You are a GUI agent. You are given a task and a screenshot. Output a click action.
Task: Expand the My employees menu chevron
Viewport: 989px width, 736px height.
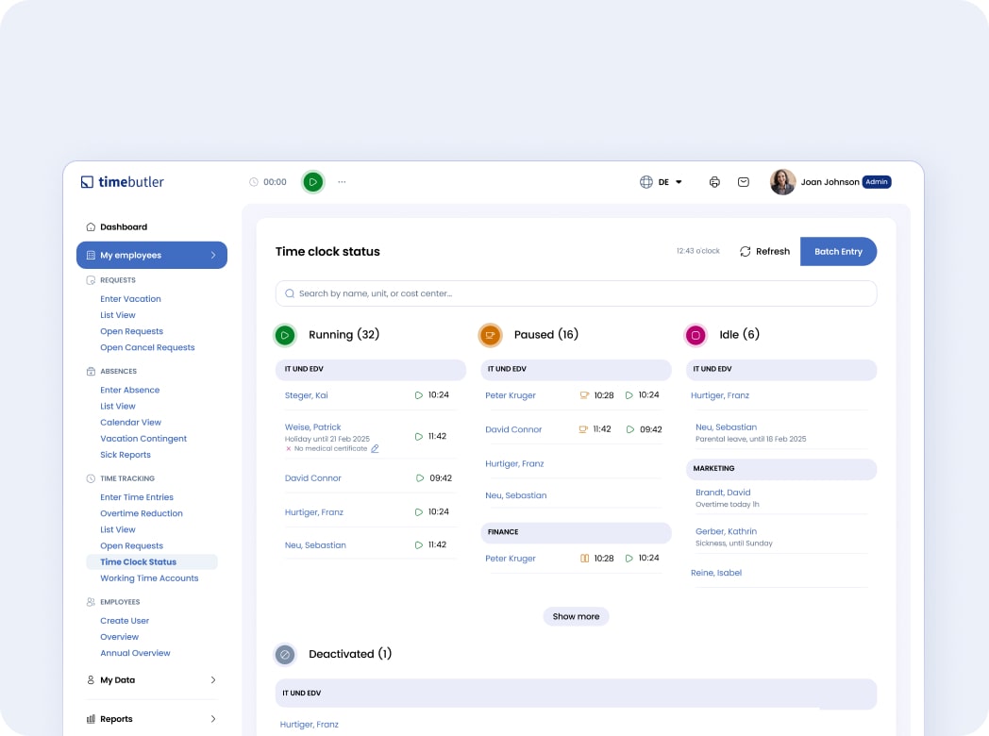click(213, 256)
